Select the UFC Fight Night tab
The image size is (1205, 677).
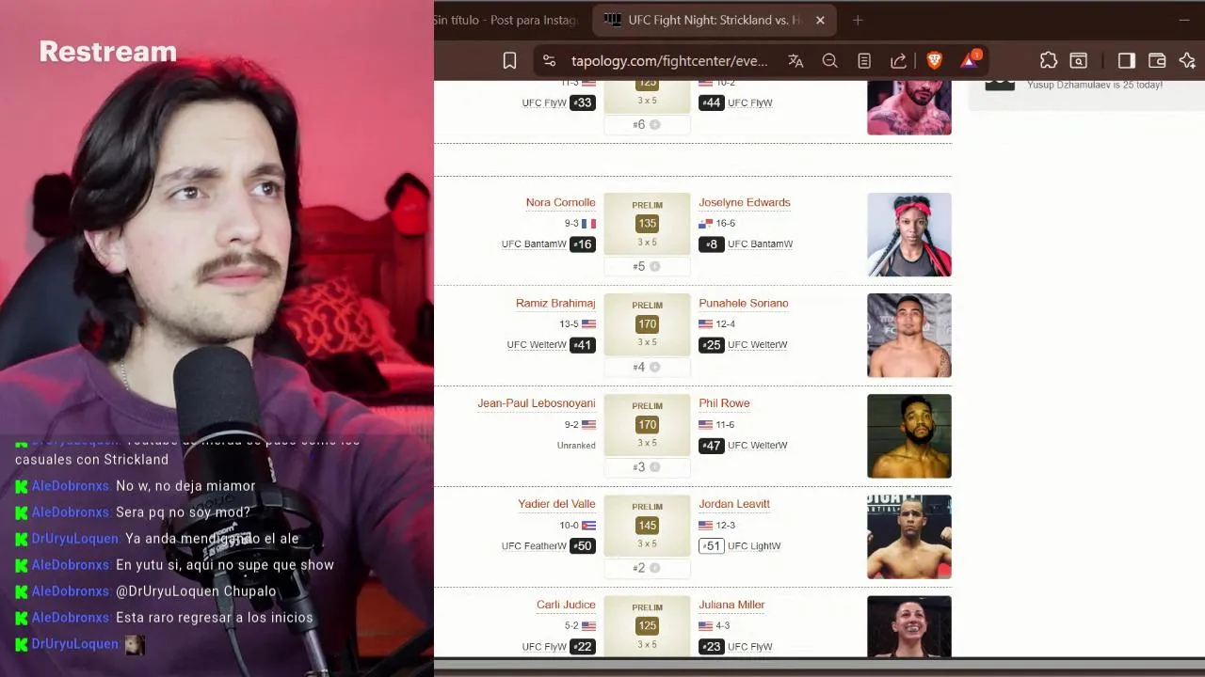click(x=715, y=20)
